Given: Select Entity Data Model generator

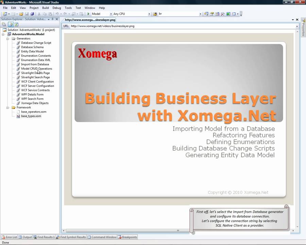Looking at the screenshot, I should [x=32, y=51].
